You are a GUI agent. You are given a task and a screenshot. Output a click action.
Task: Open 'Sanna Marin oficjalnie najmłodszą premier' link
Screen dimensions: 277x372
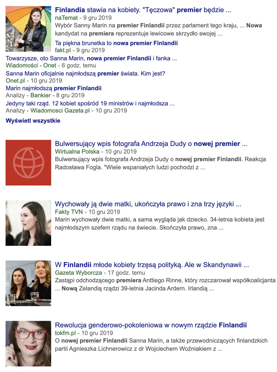[x=85, y=73]
